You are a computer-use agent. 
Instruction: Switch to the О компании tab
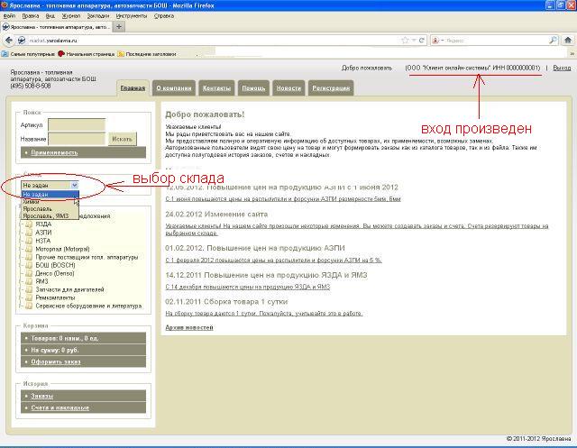tap(173, 88)
